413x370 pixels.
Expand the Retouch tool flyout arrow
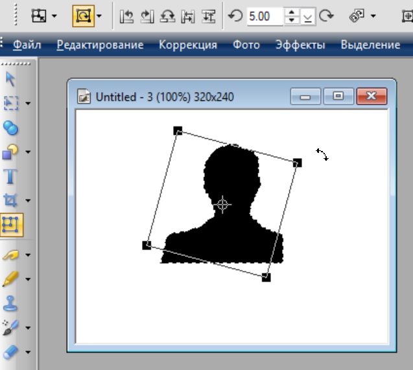28,255
